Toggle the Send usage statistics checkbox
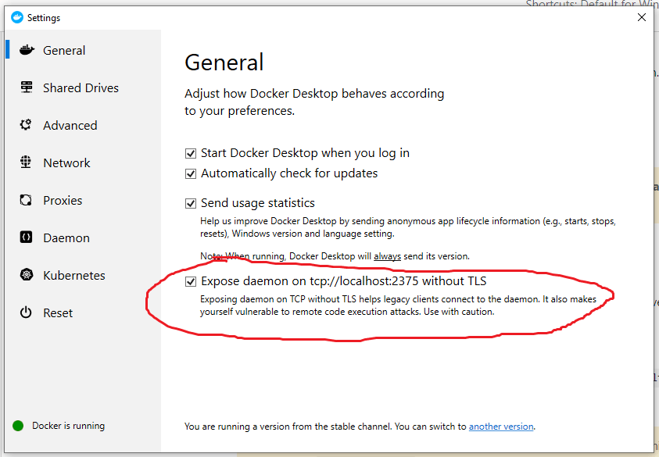659x457 pixels. pos(191,203)
